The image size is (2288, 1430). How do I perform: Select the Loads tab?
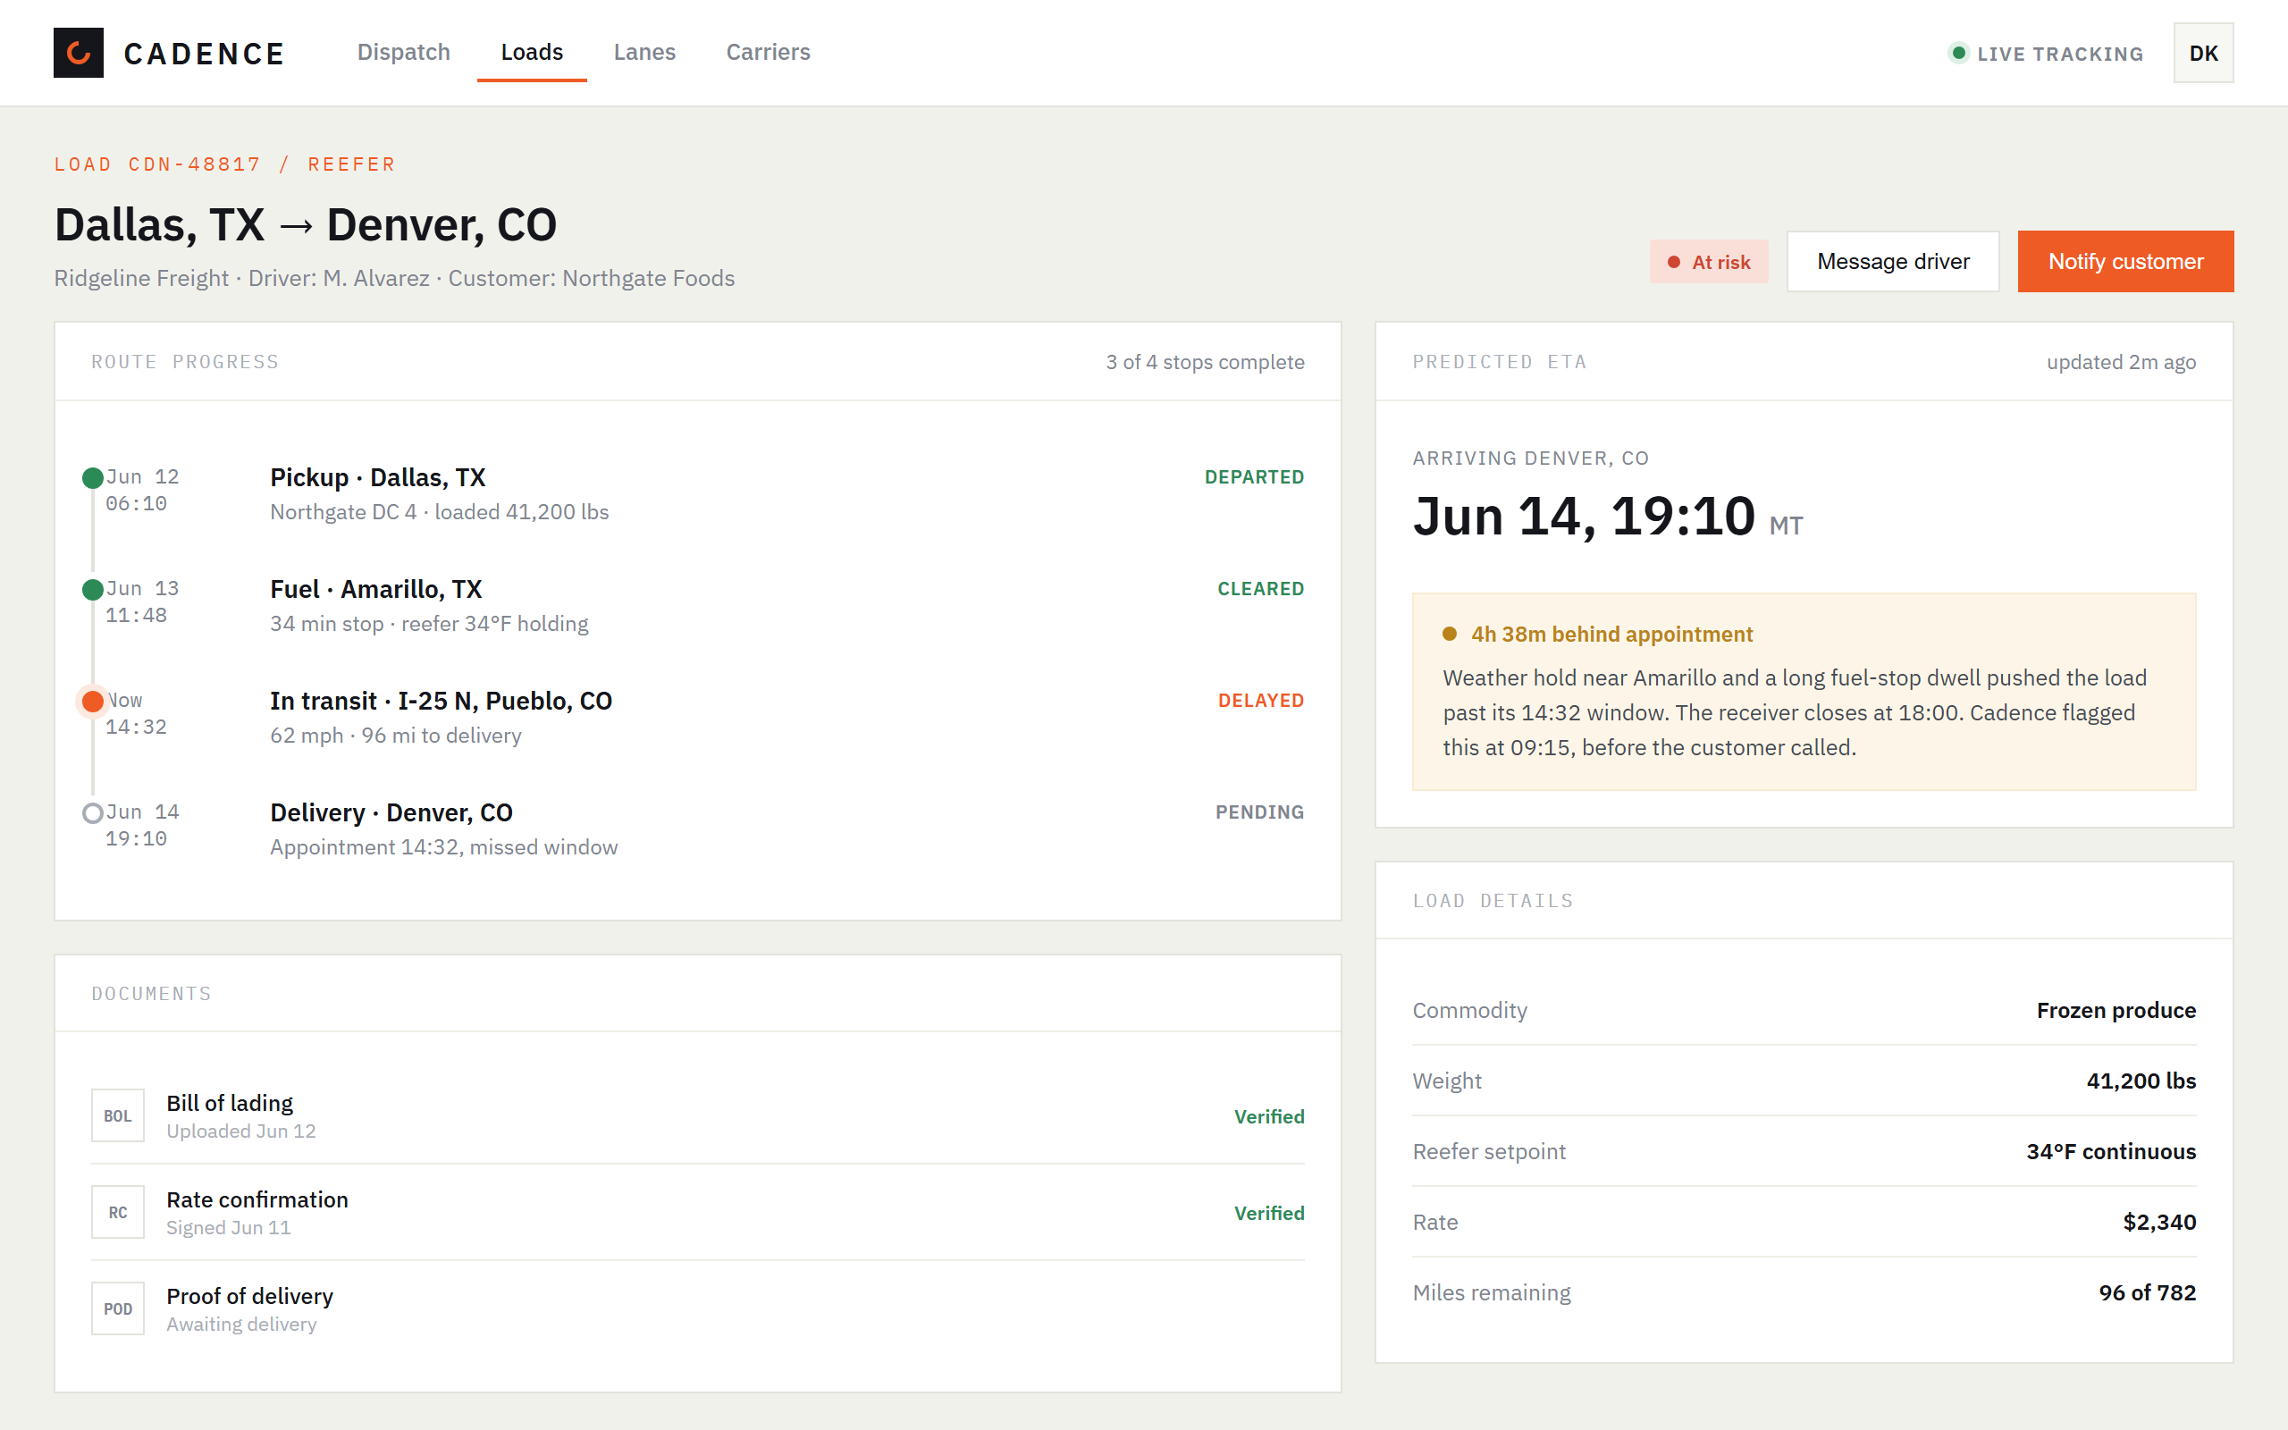pos(532,52)
